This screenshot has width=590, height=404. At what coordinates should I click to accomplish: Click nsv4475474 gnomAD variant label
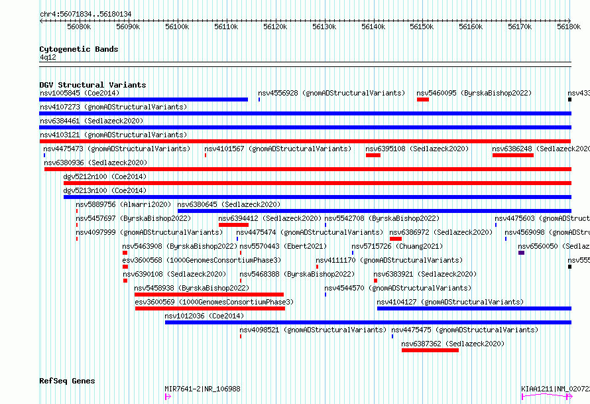tap(310, 232)
